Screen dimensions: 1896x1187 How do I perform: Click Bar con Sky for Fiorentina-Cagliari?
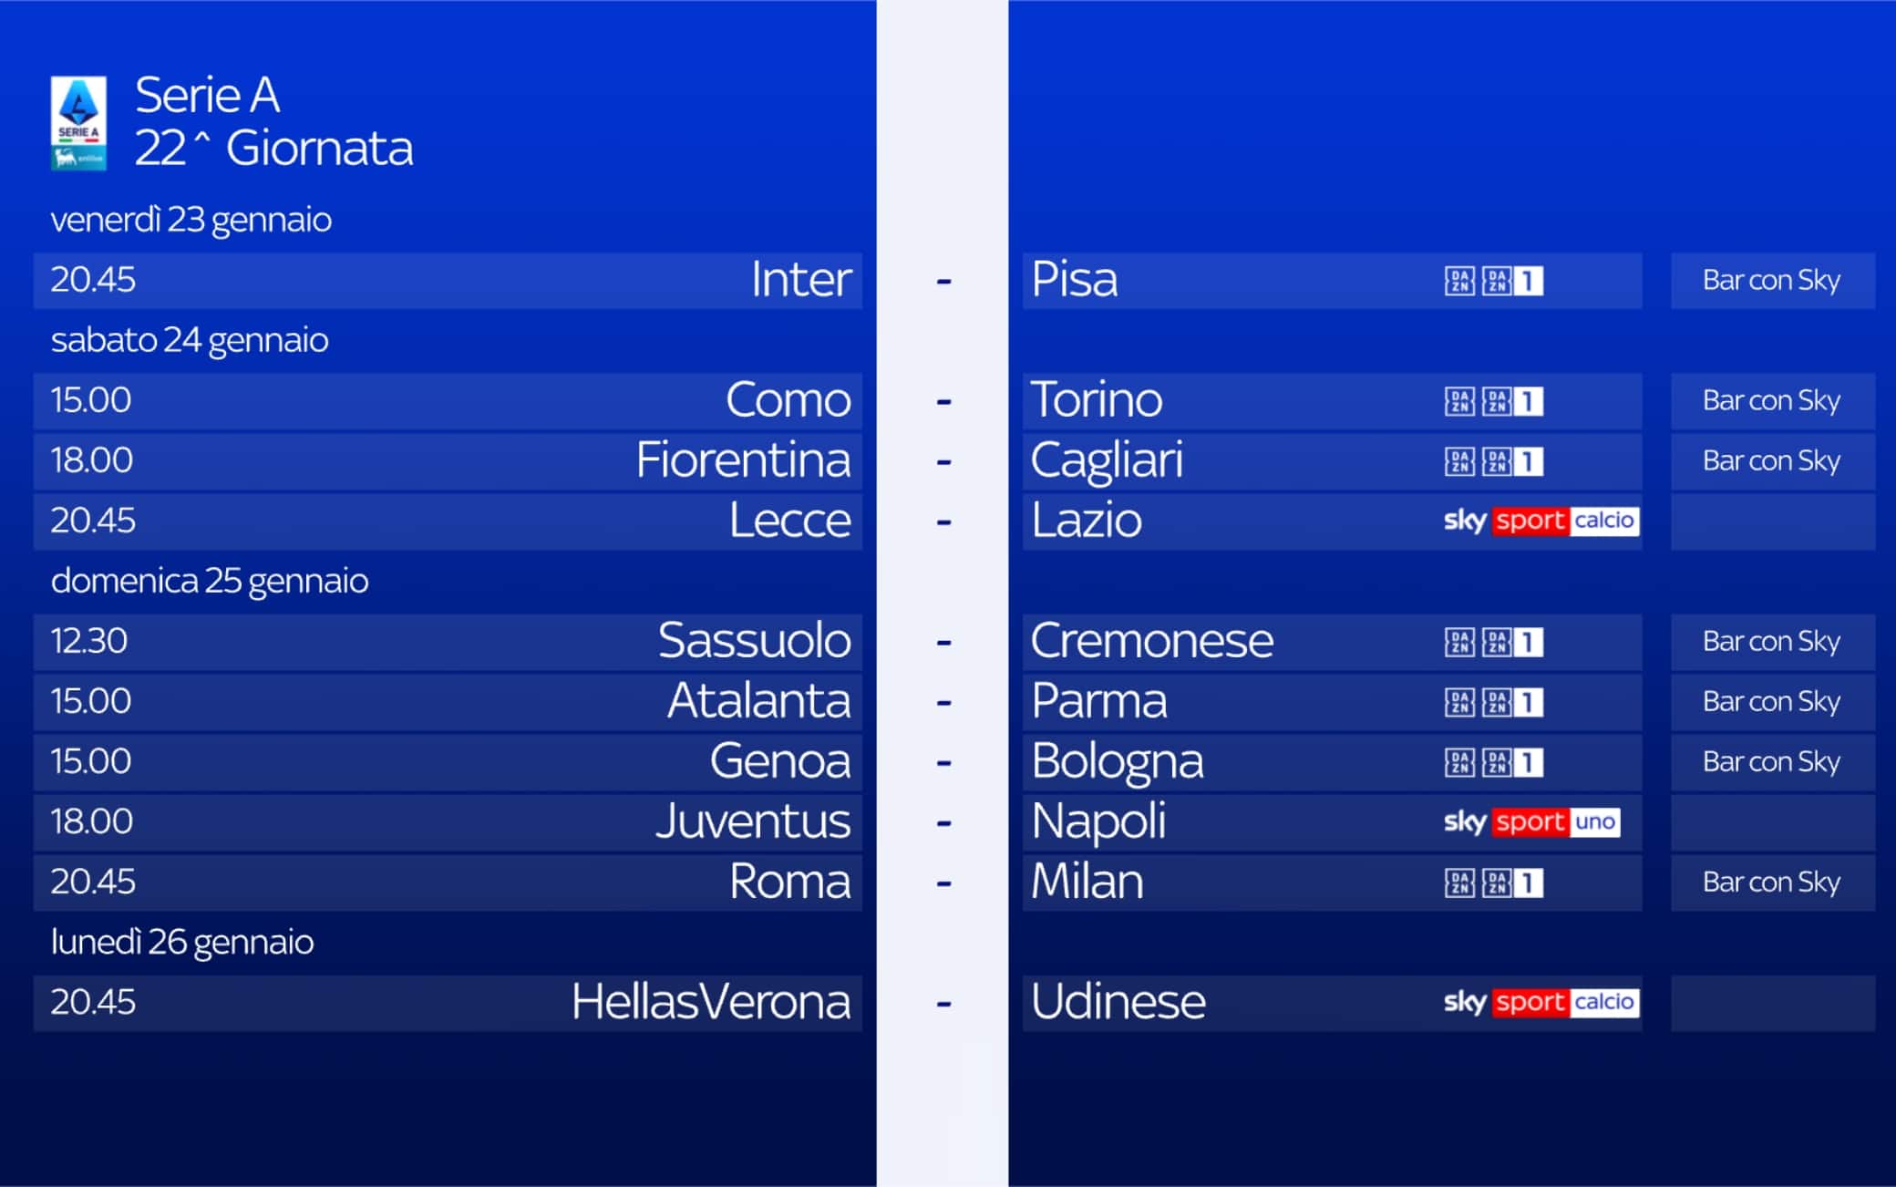tap(1771, 461)
